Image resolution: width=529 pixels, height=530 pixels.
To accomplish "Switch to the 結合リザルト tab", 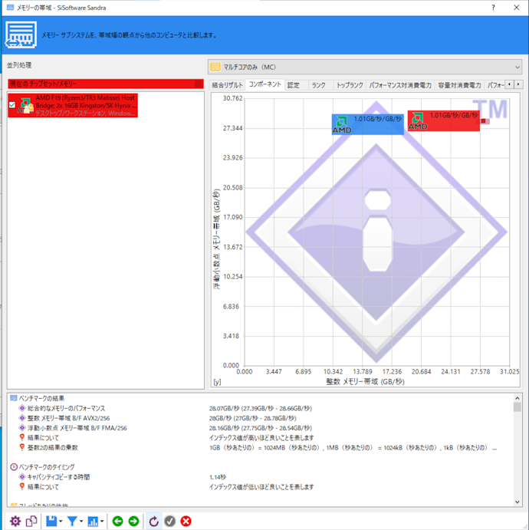I will (x=228, y=85).
